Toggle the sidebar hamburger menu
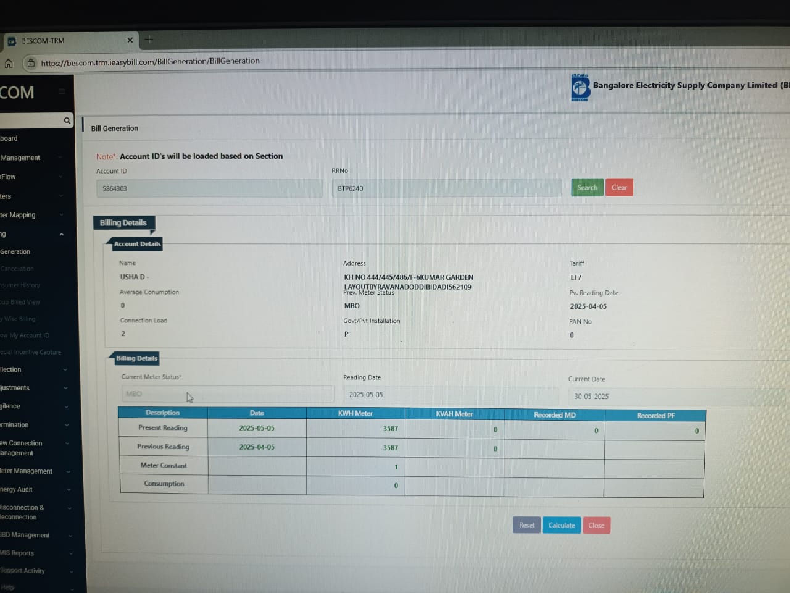The width and height of the screenshot is (790, 593). (62, 91)
